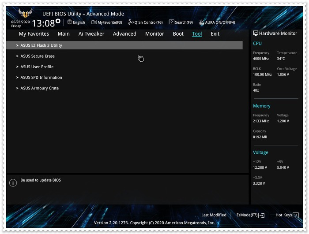Click the Hardware Monitor screen icon
The image size is (309, 234).
click(x=256, y=33)
